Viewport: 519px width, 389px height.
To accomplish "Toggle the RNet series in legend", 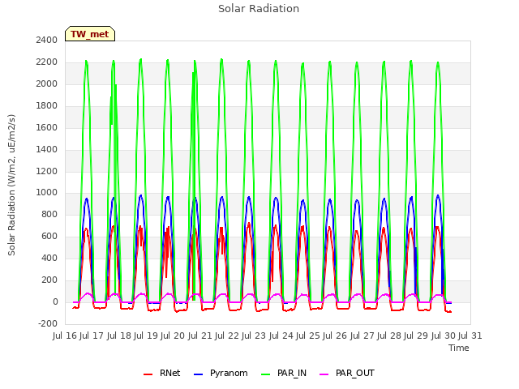I will (x=162, y=373).
